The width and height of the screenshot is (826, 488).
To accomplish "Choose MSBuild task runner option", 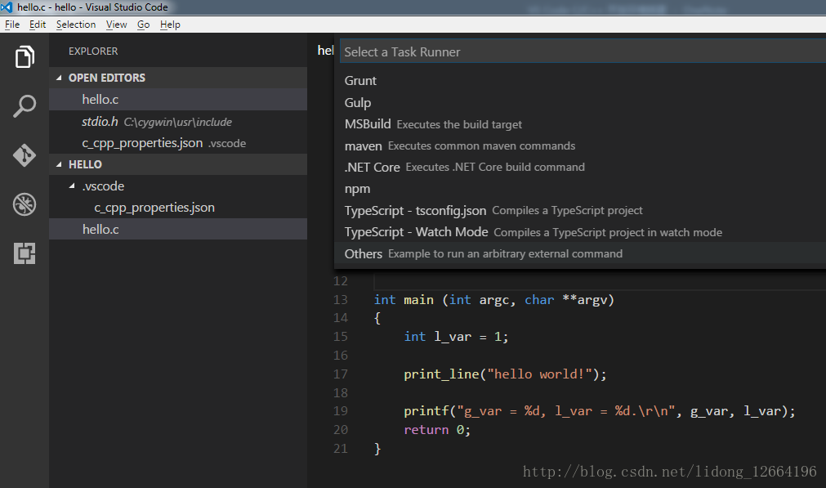I will pos(580,124).
